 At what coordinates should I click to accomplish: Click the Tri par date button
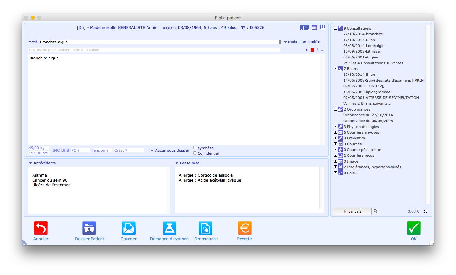pyautogui.click(x=352, y=211)
